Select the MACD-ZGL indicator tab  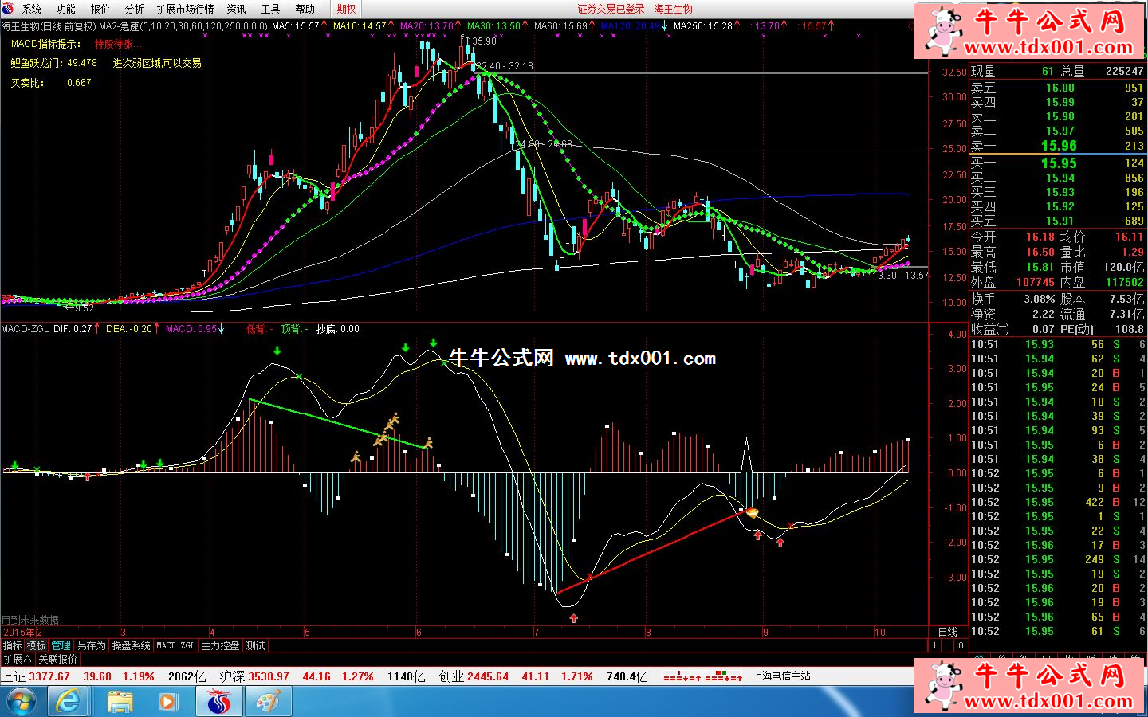click(175, 645)
